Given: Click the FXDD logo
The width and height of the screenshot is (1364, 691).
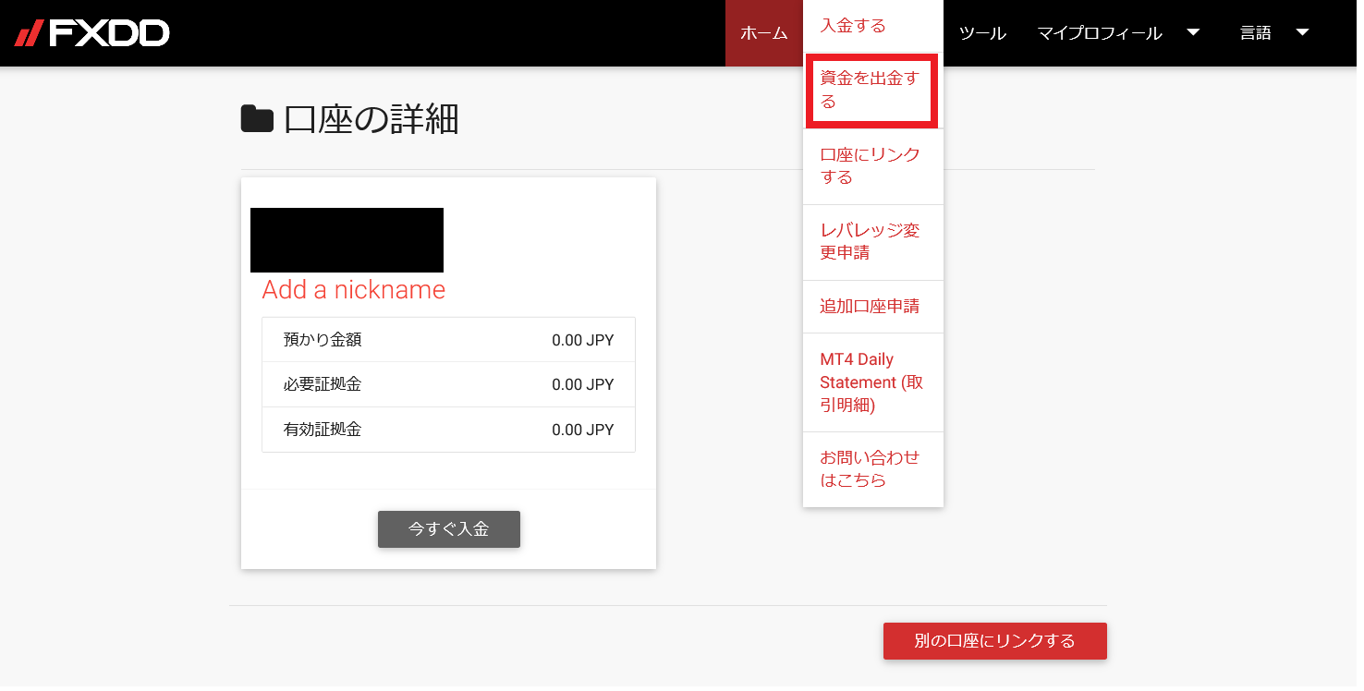Looking at the screenshot, I should point(92,33).
